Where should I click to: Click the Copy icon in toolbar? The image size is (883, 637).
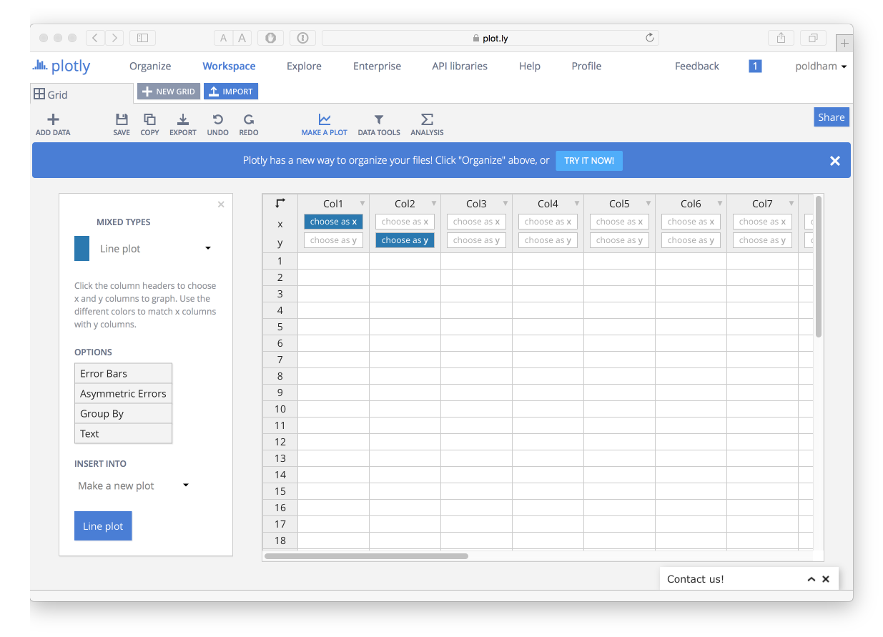[149, 119]
